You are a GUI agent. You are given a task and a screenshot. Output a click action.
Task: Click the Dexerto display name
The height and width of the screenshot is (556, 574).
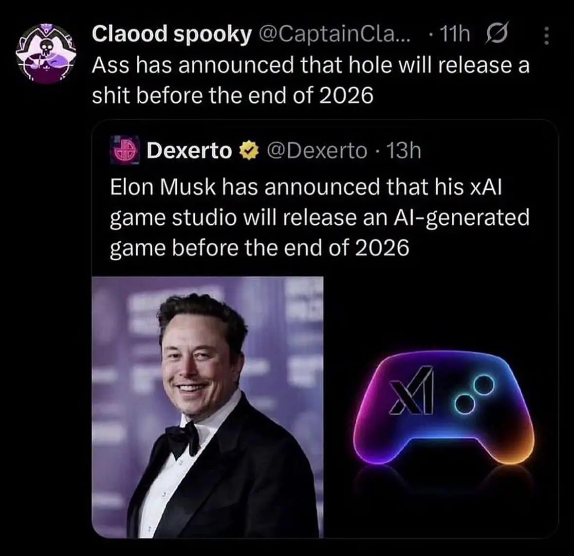coord(190,151)
